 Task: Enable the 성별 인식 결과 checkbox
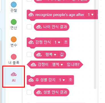click(29, 92)
